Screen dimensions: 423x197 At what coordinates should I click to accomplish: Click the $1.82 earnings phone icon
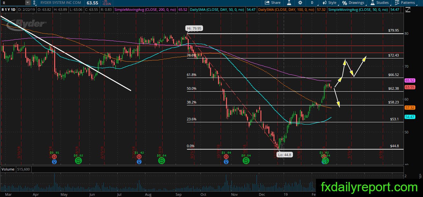pyautogui.click(x=324, y=157)
